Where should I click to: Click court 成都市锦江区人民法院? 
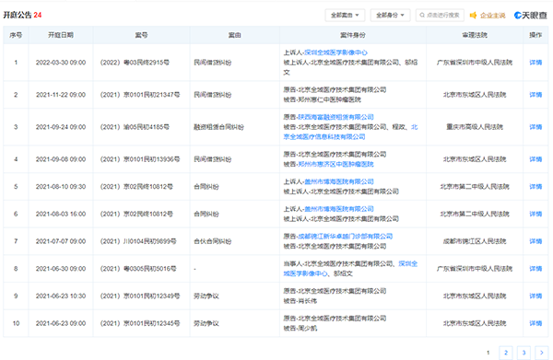[475, 241]
